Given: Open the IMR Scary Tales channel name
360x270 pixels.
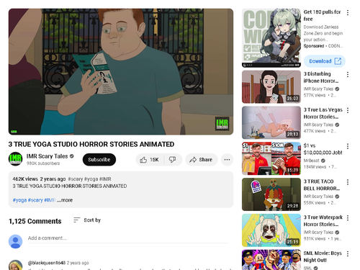Looking at the screenshot, I should (47, 156).
